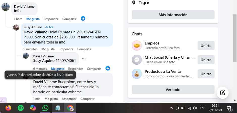
Task: Click the Autor badge on Volkswagen reply
Action: pos(49,27)
